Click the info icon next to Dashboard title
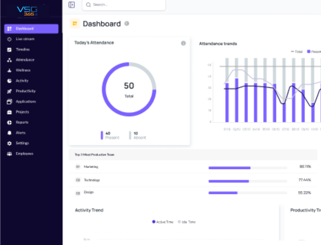This screenshot has width=321, height=245. [127, 23]
